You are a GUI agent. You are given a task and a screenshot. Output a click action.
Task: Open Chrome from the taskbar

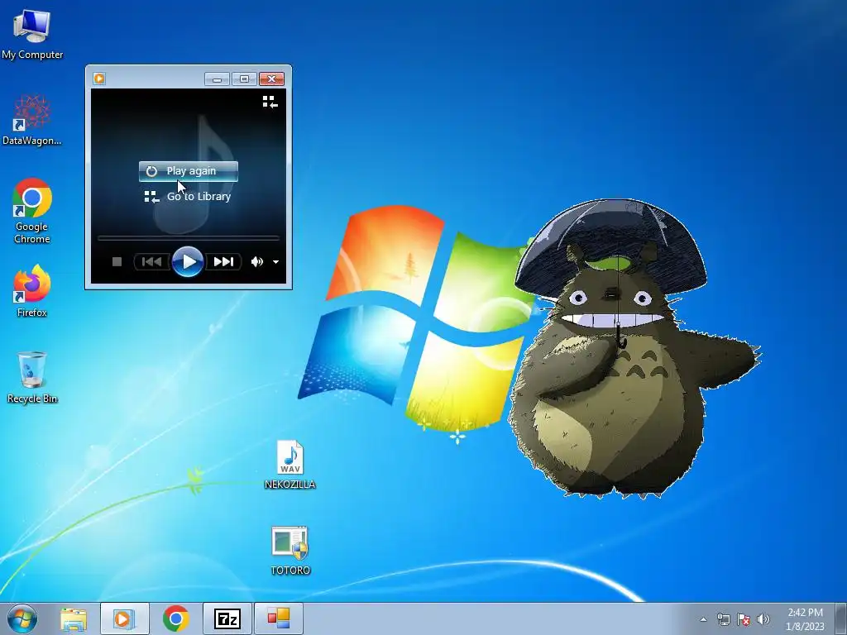coord(175,618)
